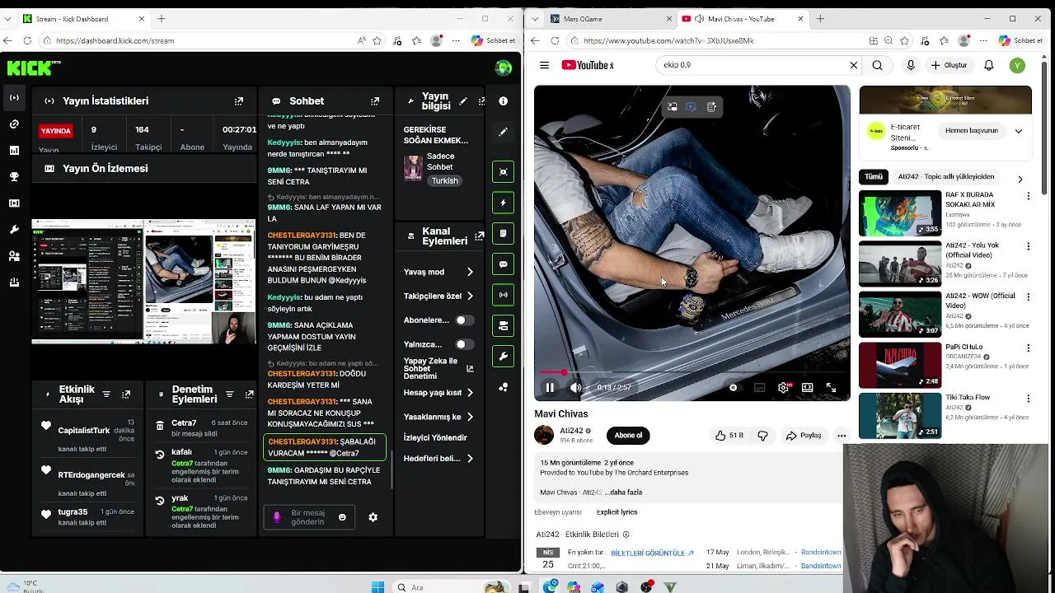Expand the E-ticaret sponsored ad chevron
The width and height of the screenshot is (1055, 593).
1019,131
